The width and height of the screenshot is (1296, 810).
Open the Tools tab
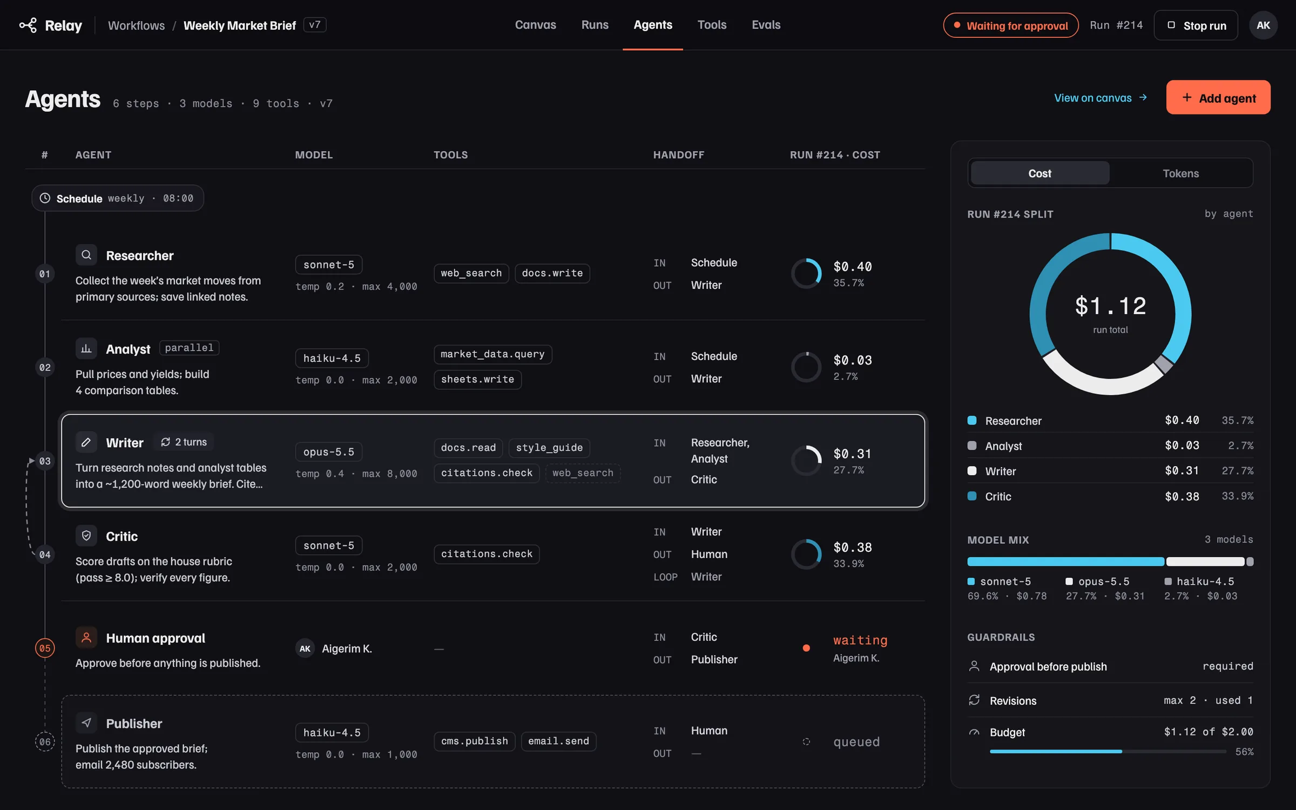pos(712,25)
